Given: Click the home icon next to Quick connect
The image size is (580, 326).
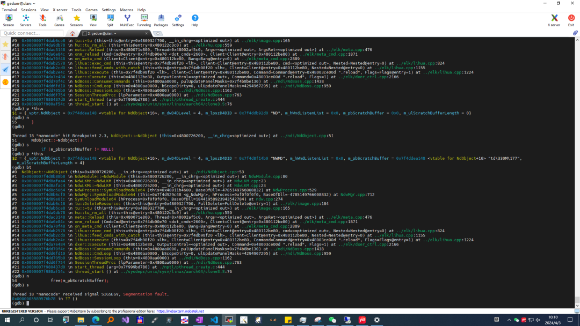Looking at the screenshot, I should pos(72,33).
